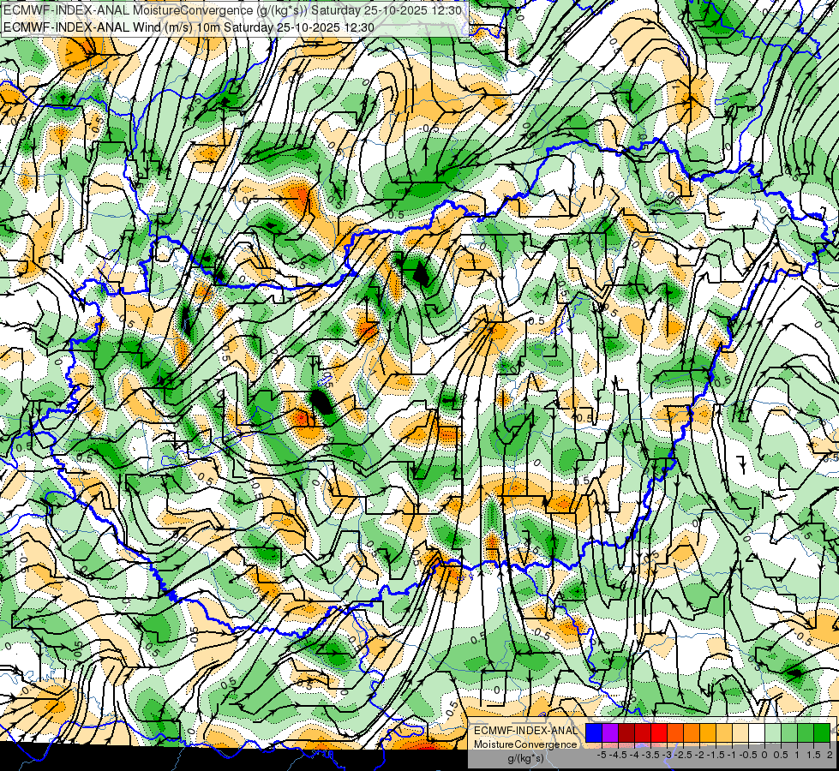839x771 pixels.
Task: Click the dark red legend swatch before -4
Action: pos(626,733)
